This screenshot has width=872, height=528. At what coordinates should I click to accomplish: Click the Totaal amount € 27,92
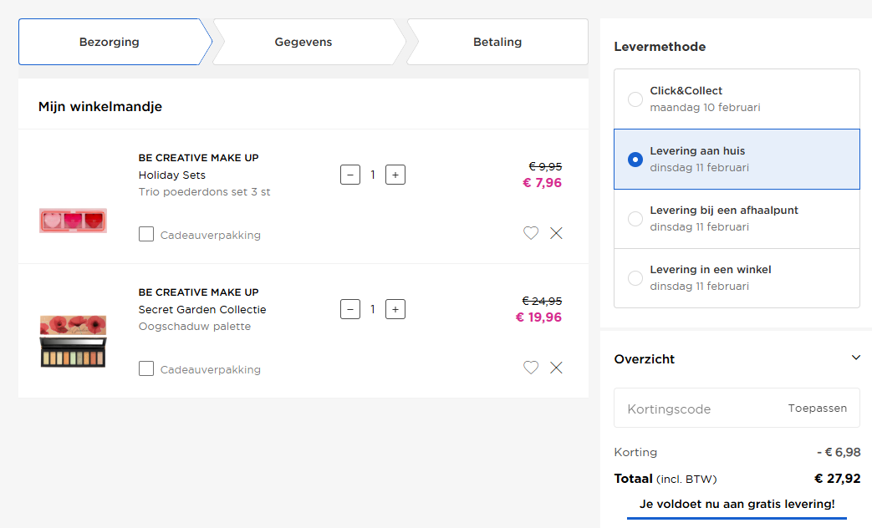(x=838, y=479)
